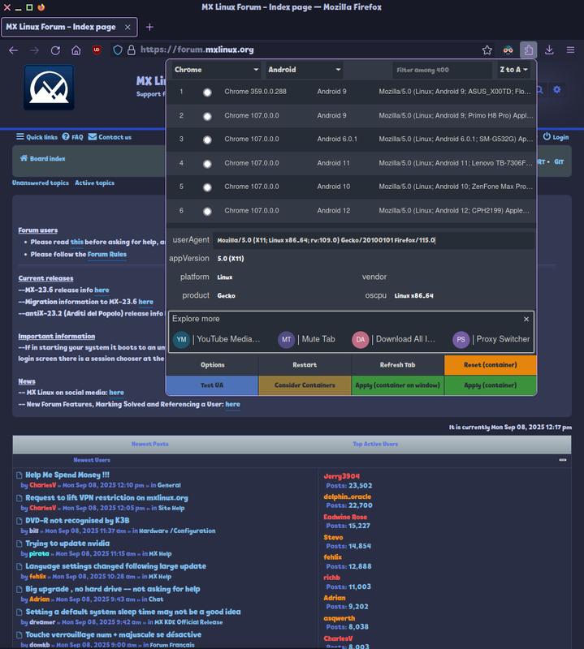Open Mute Tab MT badge
This screenshot has width=584, height=649.
tap(286, 339)
